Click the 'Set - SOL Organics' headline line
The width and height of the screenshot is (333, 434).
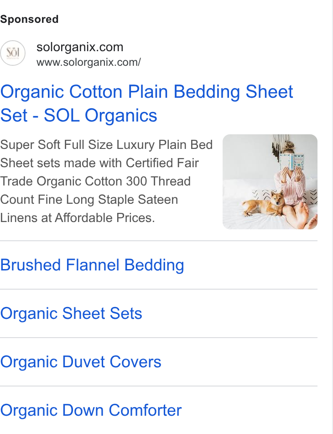[x=79, y=115]
